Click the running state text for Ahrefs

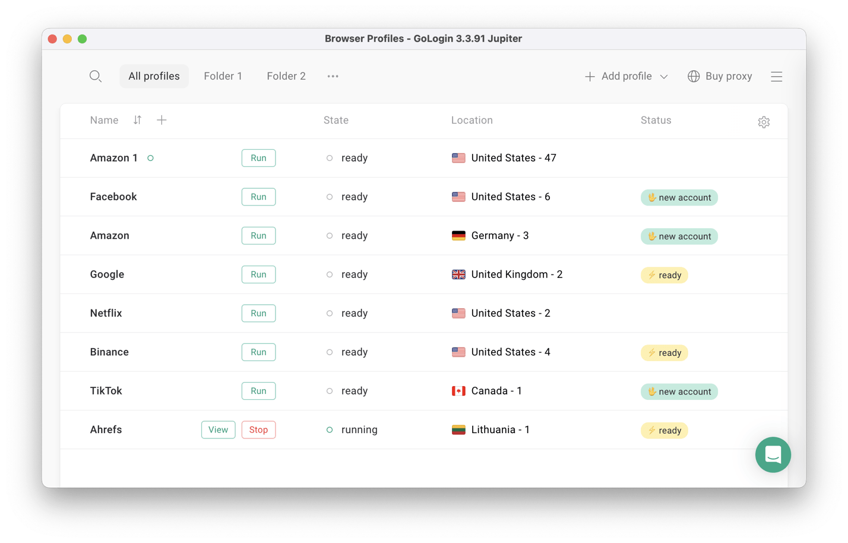(x=359, y=430)
